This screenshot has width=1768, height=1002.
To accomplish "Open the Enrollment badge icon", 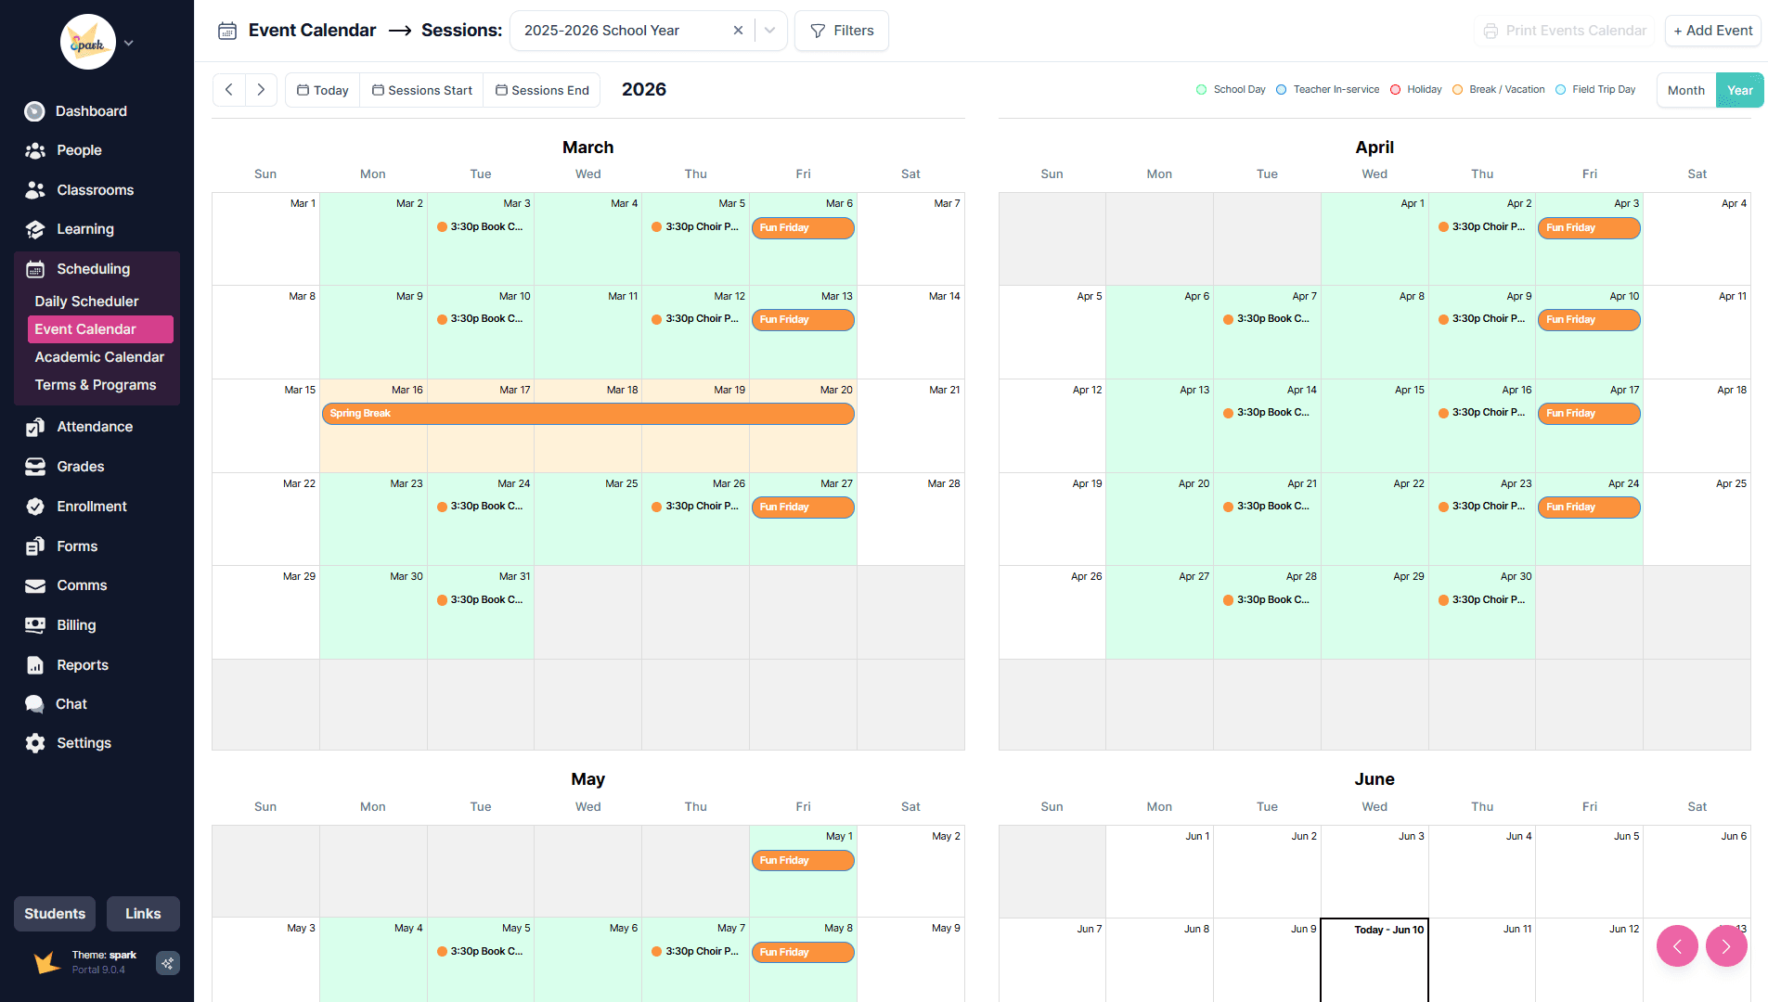I will pos(35,507).
